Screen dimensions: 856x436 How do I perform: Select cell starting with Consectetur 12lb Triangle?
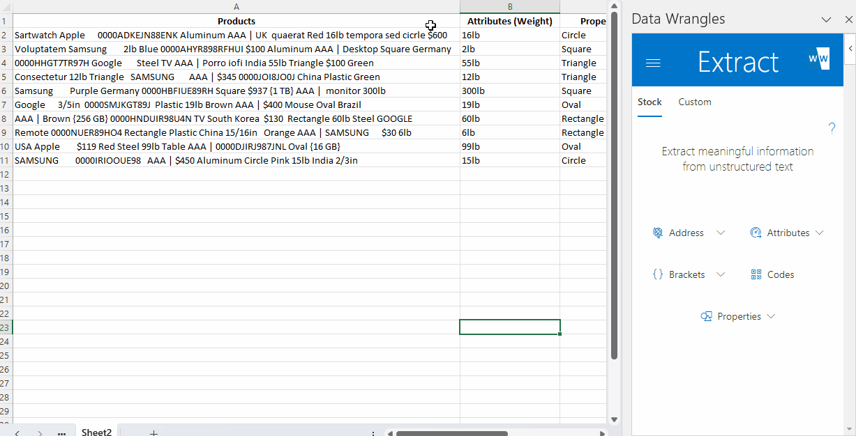tap(236, 77)
